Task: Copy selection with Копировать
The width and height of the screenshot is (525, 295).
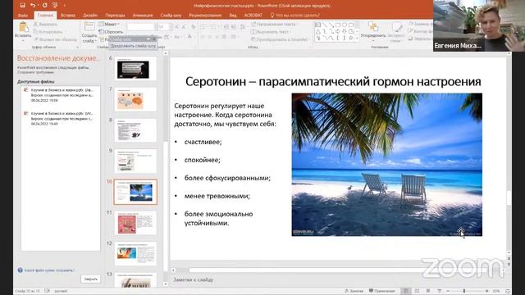Action: pyautogui.click(x=48, y=32)
